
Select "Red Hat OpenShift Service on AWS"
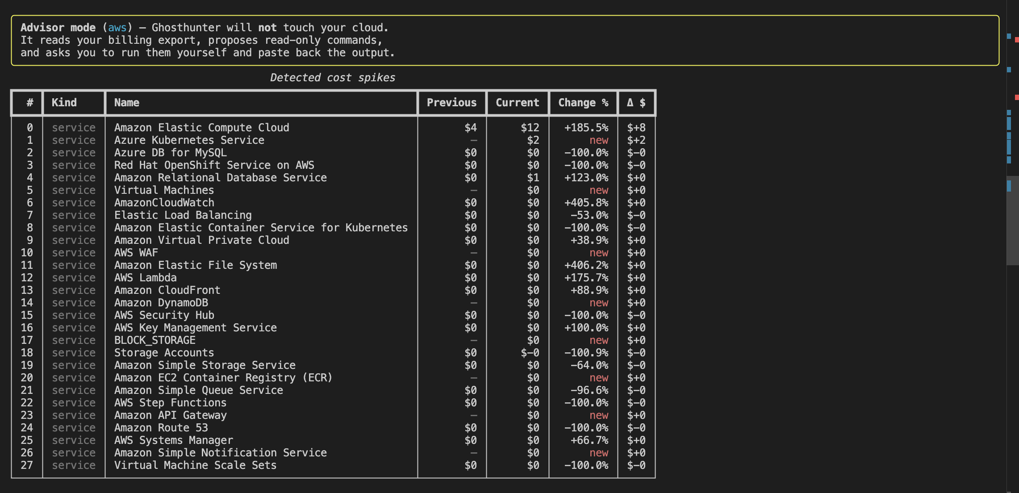[x=214, y=165]
